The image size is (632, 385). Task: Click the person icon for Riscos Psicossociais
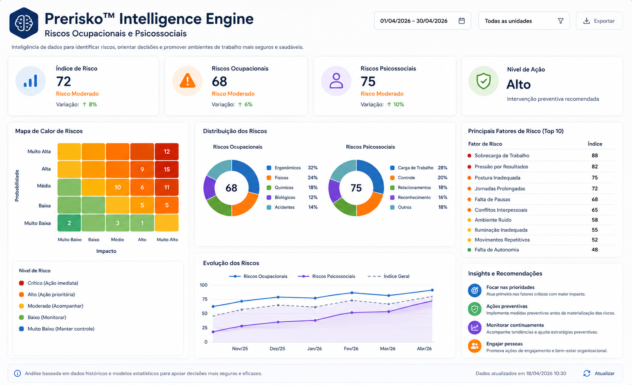[336, 81]
